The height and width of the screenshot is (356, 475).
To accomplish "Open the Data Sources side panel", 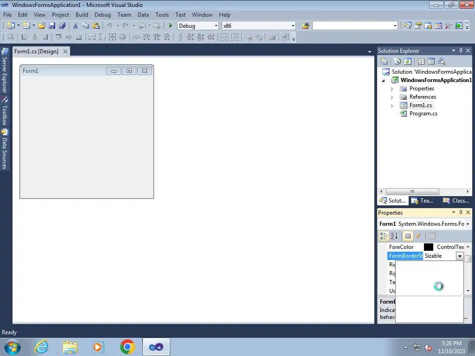I will [5, 149].
